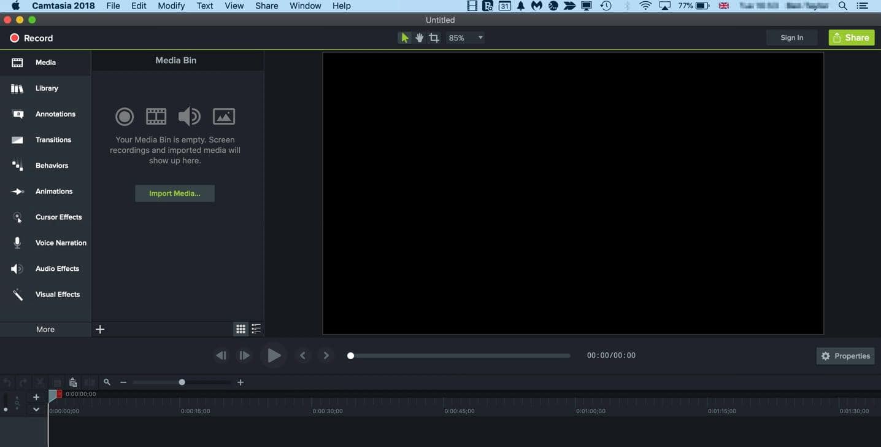881x447 pixels.
Task: Click the green Share button
Action: coord(852,37)
